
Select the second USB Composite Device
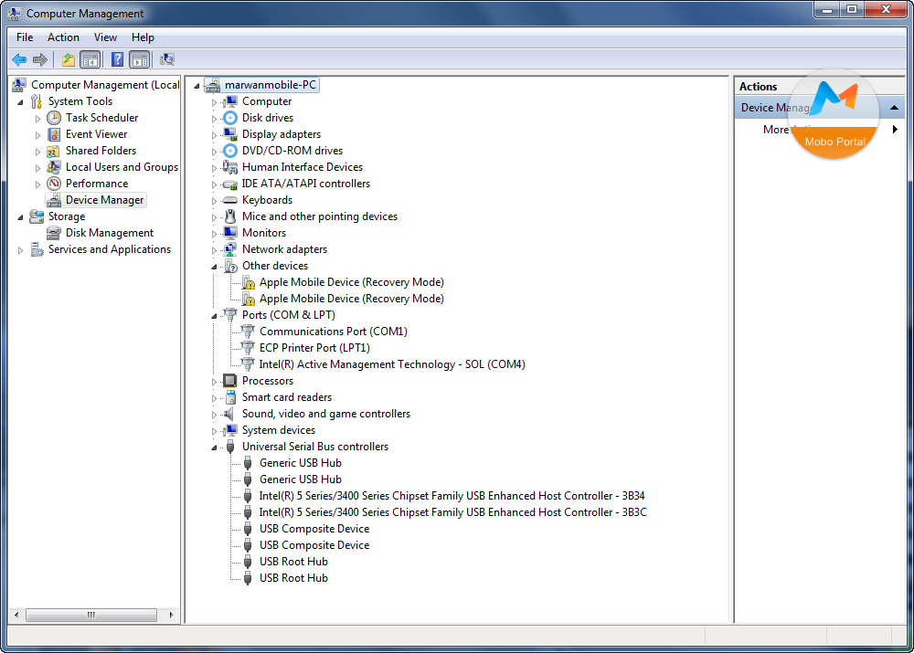tap(314, 545)
